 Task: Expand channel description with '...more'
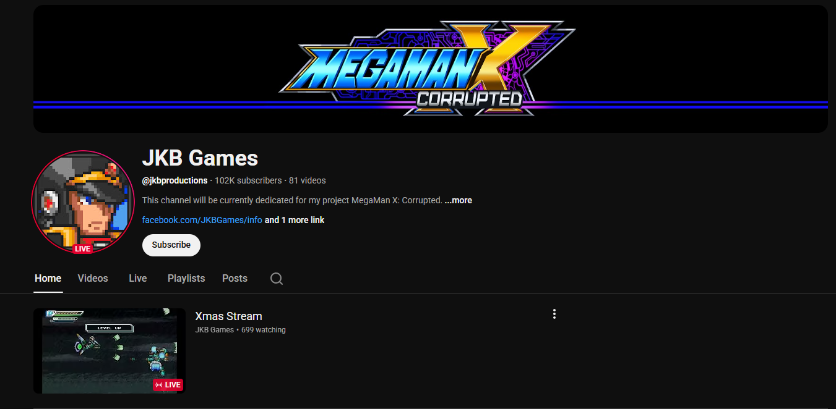click(x=459, y=200)
